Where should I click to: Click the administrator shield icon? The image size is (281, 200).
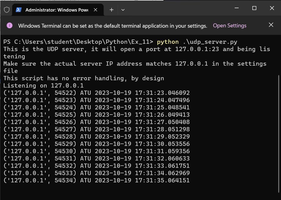[x=6, y=10]
